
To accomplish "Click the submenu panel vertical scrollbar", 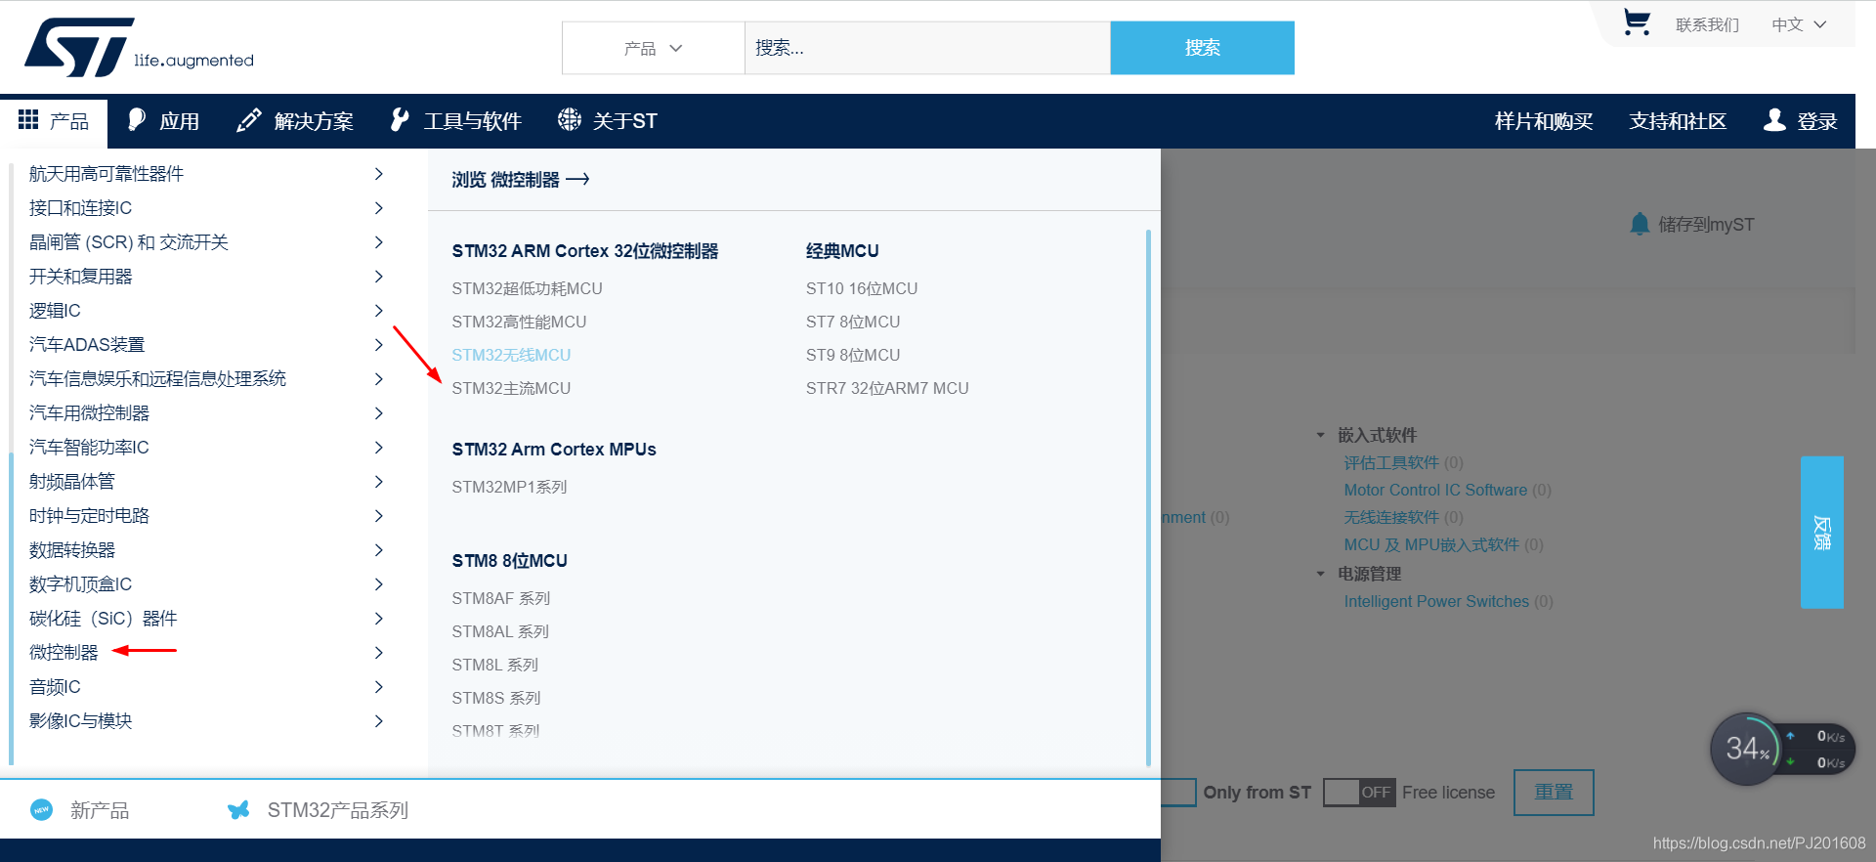I will [1148, 498].
